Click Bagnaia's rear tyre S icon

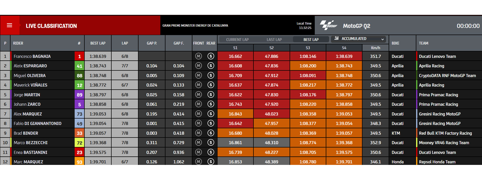211,56
